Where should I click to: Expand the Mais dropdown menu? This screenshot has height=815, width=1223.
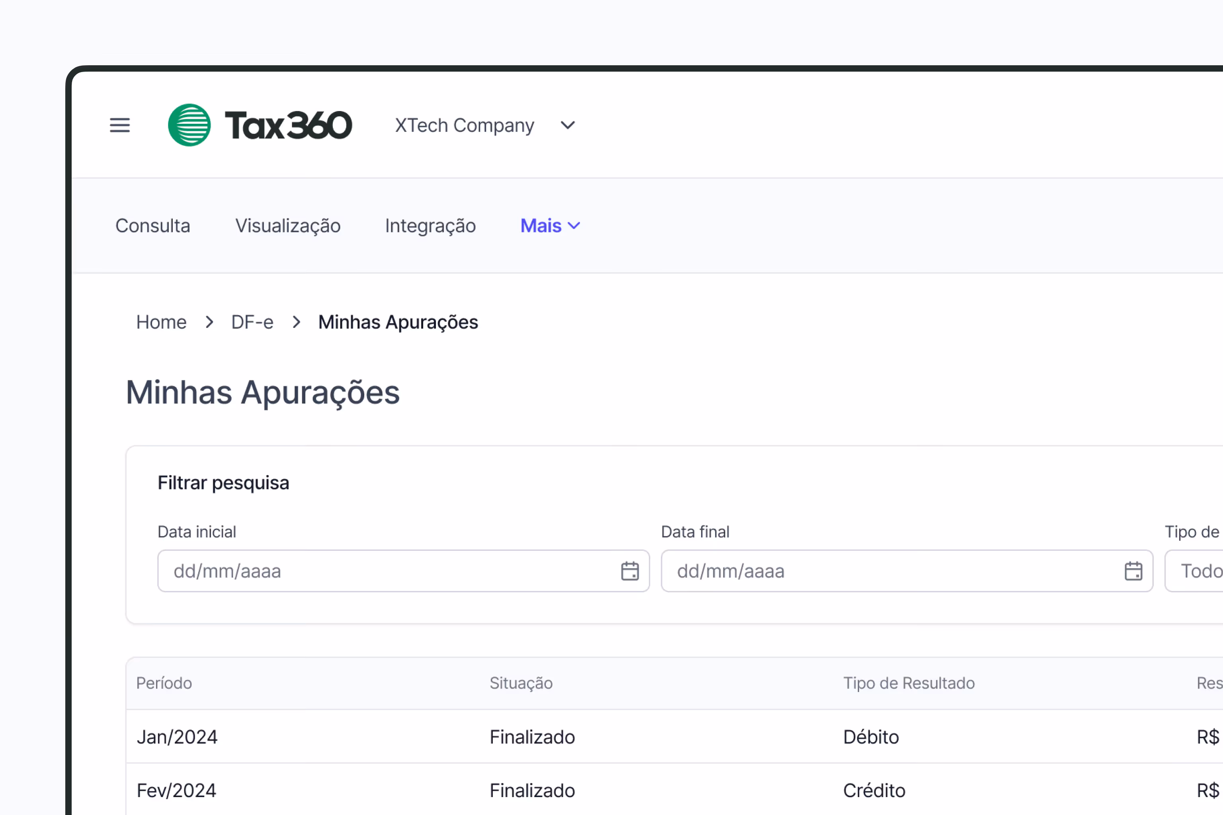[541, 226]
